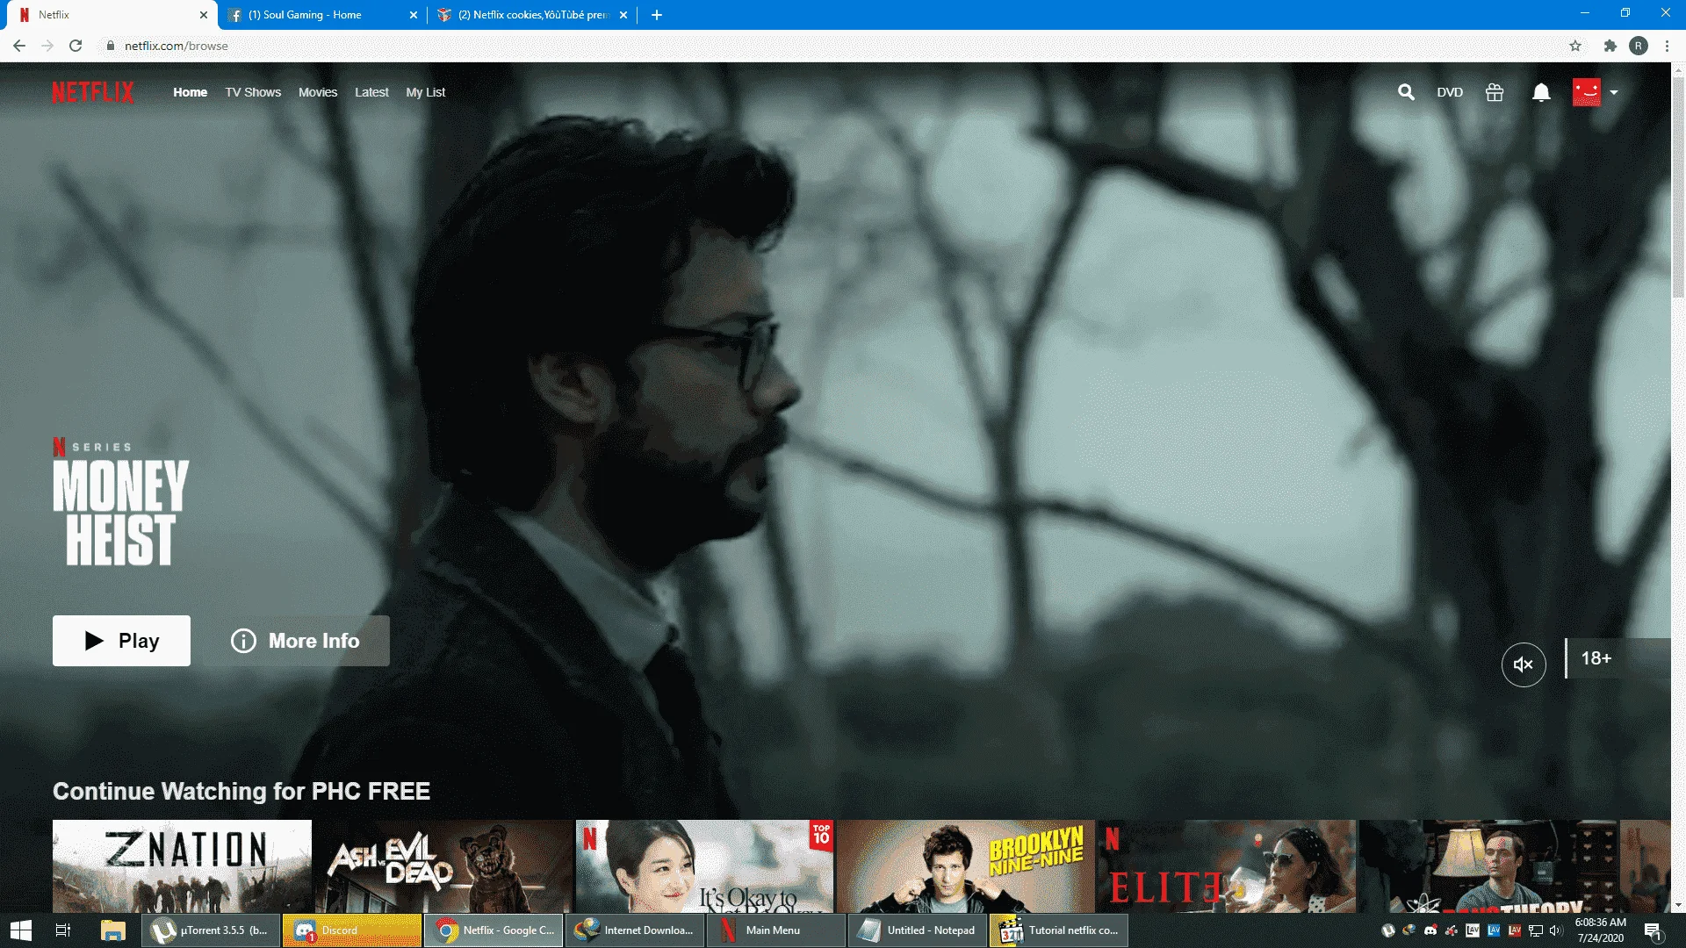Click the Discord system tray icon
The width and height of the screenshot is (1686, 948).
click(1430, 930)
